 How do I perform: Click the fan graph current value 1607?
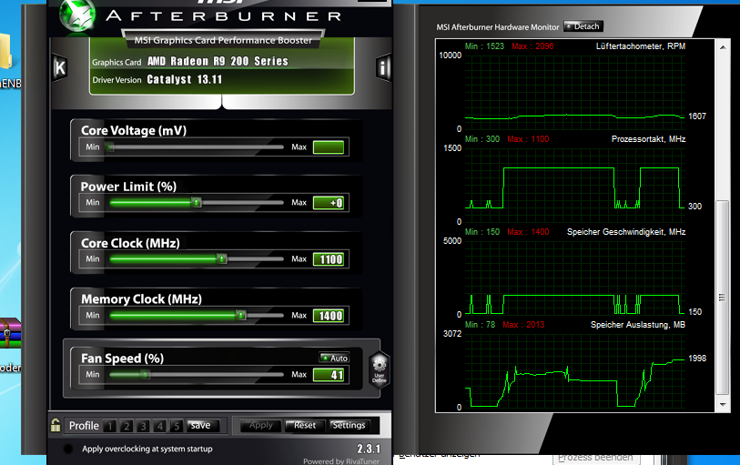(x=697, y=116)
